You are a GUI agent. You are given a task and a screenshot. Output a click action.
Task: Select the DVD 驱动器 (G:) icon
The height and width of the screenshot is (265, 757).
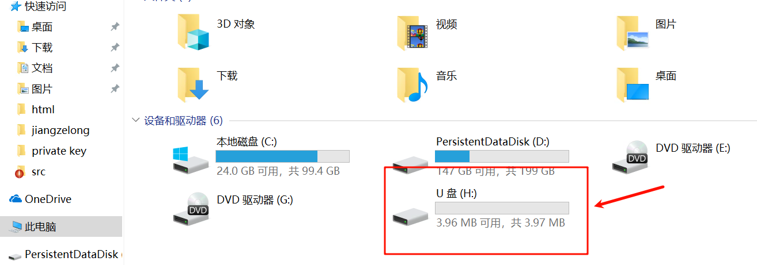coord(191,208)
